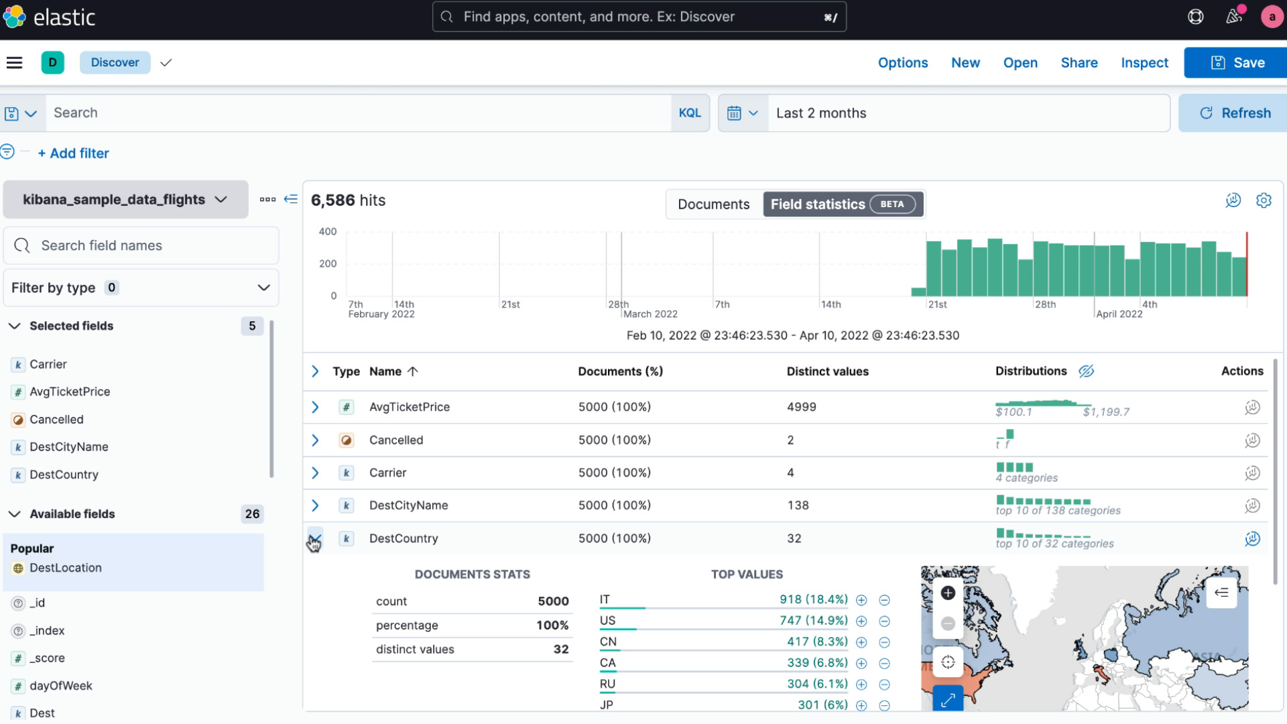Enable the Cancelled field visibility toggle

316,440
